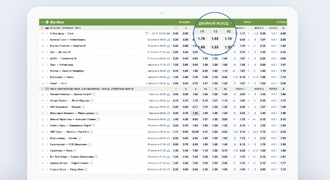Screen dimensions: 330x180
Task: Expand the Ахмат — Сочи row
Action: click(x=47, y=83)
